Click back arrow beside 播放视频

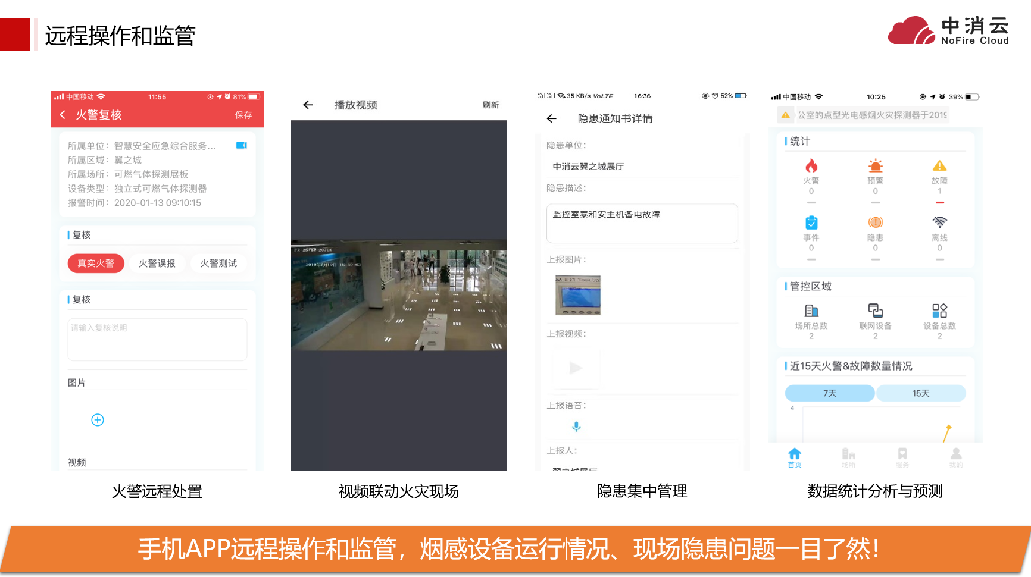pyautogui.click(x=308, y=105)
